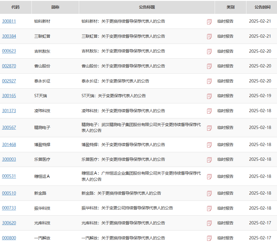Click stock code 000623 link

[x=9, y=51]
